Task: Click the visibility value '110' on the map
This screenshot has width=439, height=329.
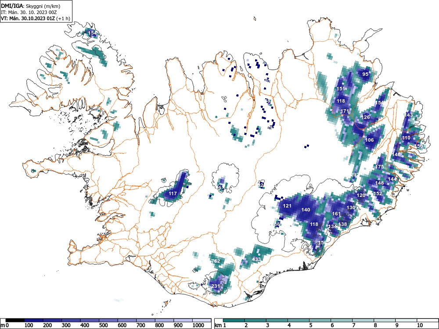Action: point(406,138)
